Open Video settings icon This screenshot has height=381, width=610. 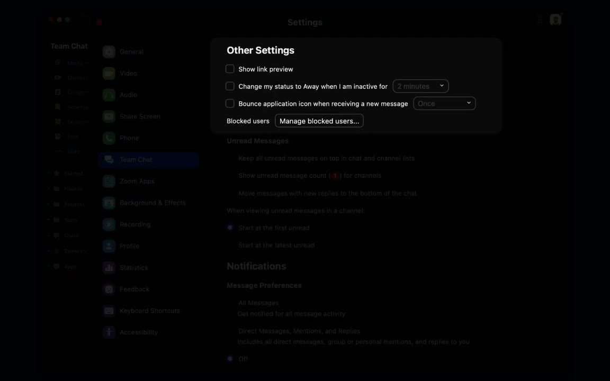click(x=109, y=73)
